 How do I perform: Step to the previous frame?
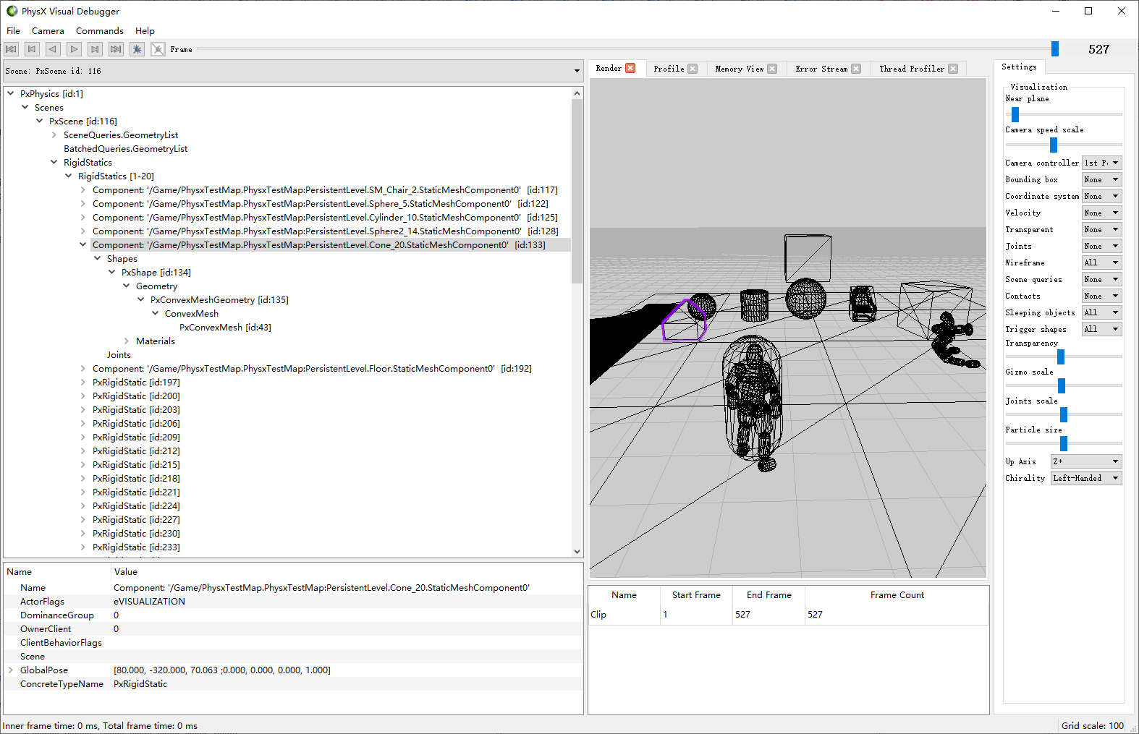tap(32, 49)
